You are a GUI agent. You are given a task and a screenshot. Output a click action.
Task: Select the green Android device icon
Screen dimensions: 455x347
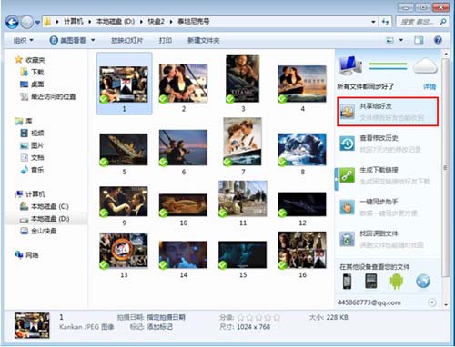coord(397,281)
